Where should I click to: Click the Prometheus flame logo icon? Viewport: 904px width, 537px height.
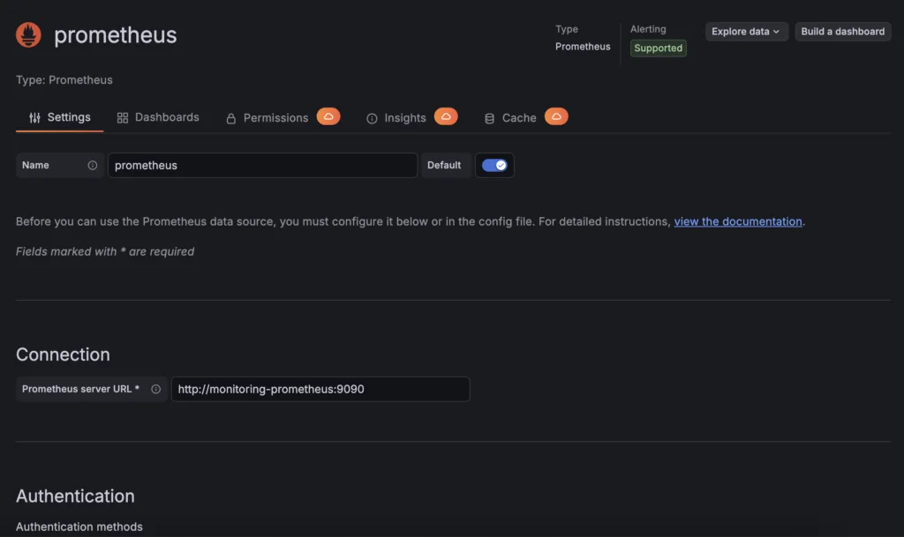pos(27,34)
